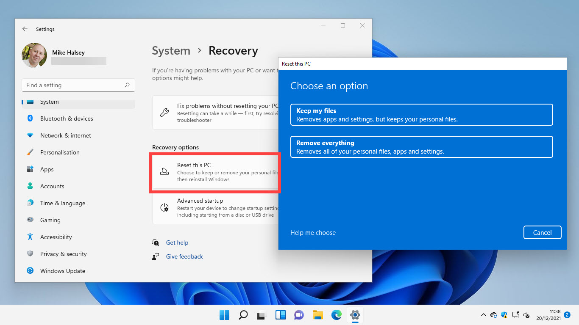Select the Keep my files option
Screen dimensions: 579x325
tap(421, 115)
